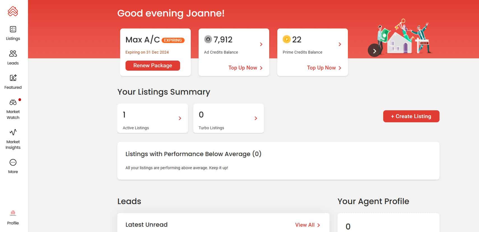
Task: Click the 'Active Listings' label
Action: [136, 128]
